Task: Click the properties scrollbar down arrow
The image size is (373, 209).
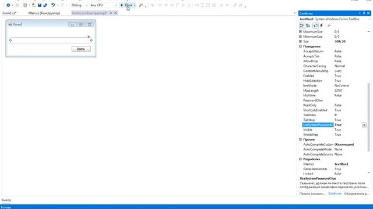Action: coord(369,172)
